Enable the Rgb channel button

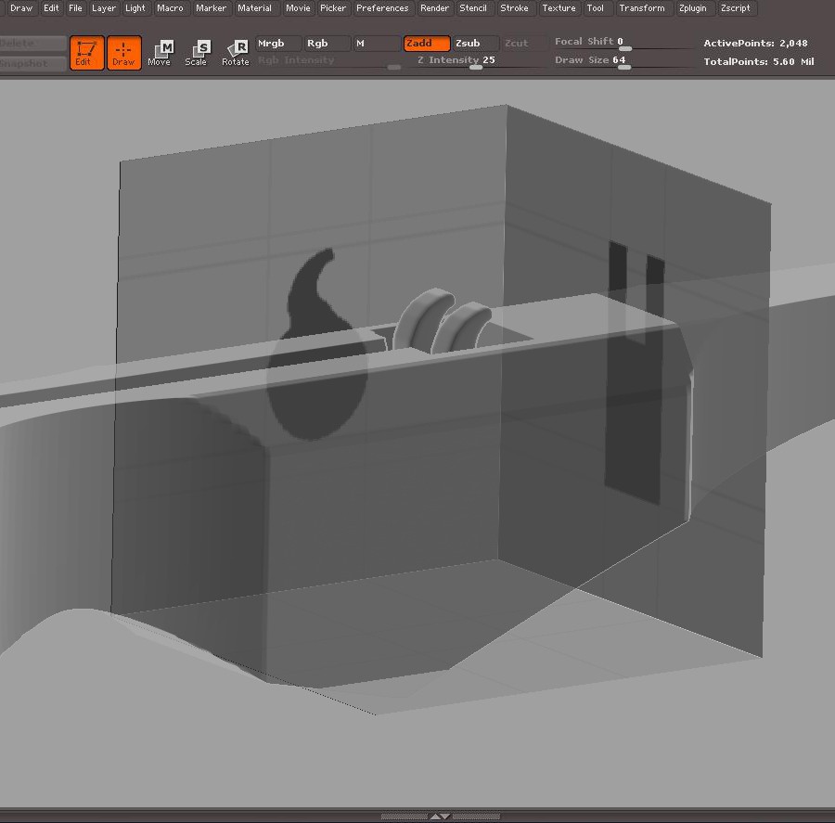coord(328,44)
